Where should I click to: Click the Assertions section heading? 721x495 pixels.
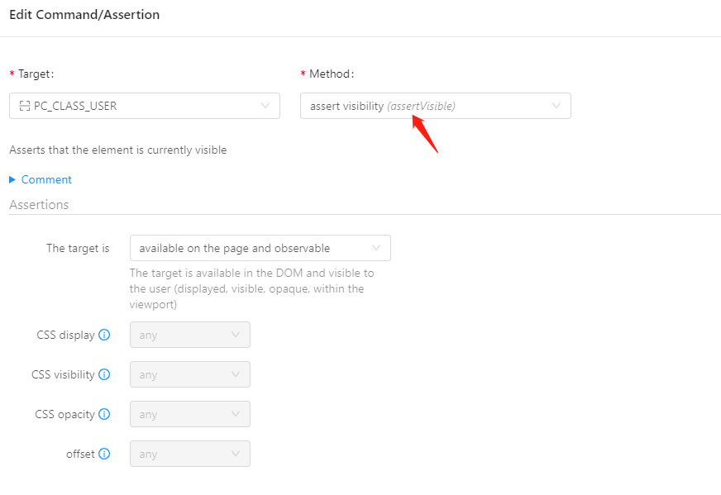click(39, 204)
